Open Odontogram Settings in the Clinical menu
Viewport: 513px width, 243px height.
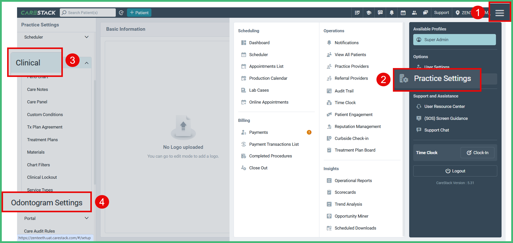pyautogui.click(x=47, y=202)
